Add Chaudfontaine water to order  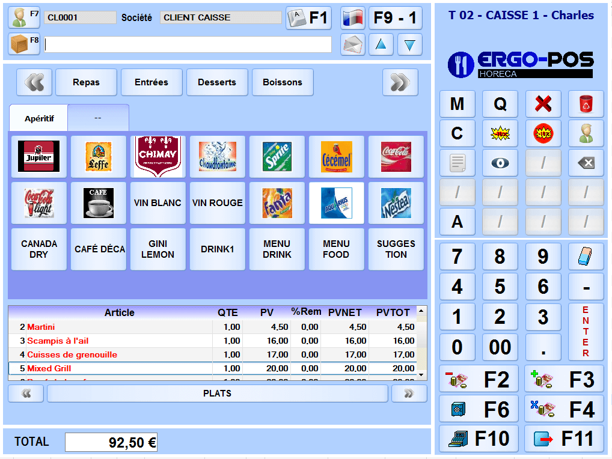click(218, 157)
